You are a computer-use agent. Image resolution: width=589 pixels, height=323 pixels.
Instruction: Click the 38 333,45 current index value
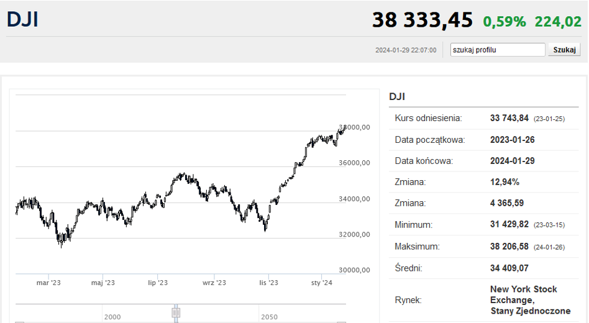tap(422, 20)
